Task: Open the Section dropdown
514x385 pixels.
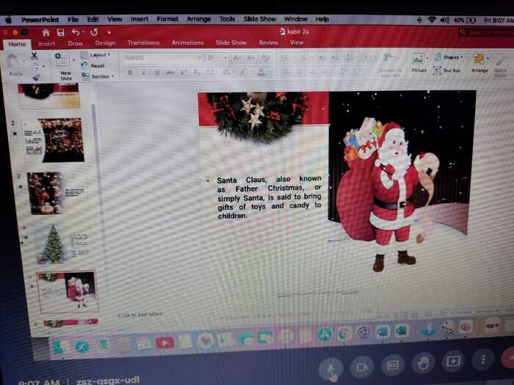Action: [x=98, y=76]
